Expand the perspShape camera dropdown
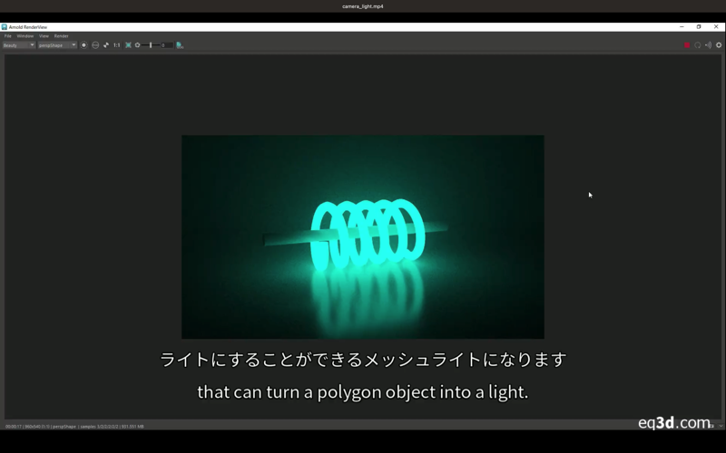 pyautogui.click(x=57, y=45)
